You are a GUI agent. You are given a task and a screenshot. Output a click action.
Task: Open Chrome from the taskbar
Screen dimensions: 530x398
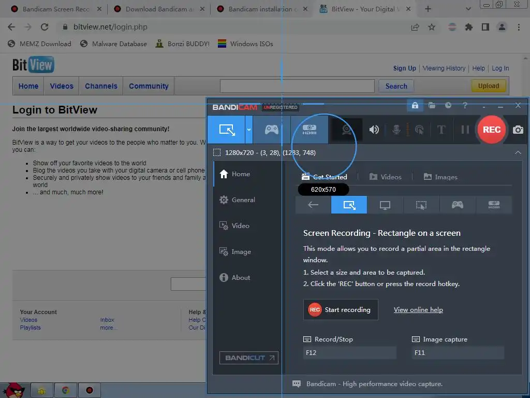tap(66, 390)
